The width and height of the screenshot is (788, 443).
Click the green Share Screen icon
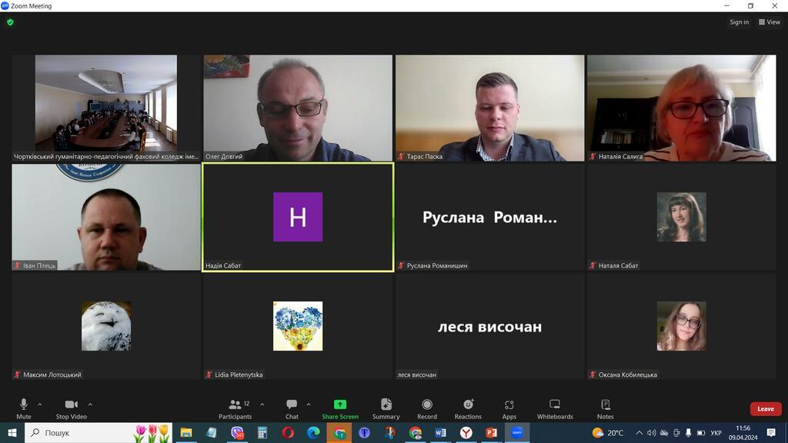pyautogui.click(x=340, y=405)
